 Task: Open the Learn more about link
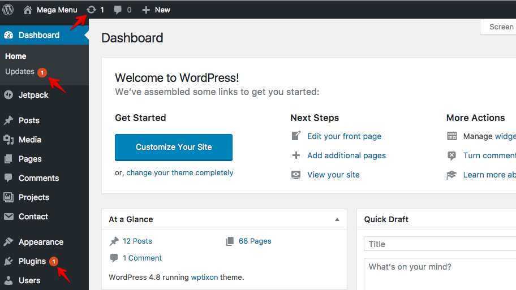point(489,175)
